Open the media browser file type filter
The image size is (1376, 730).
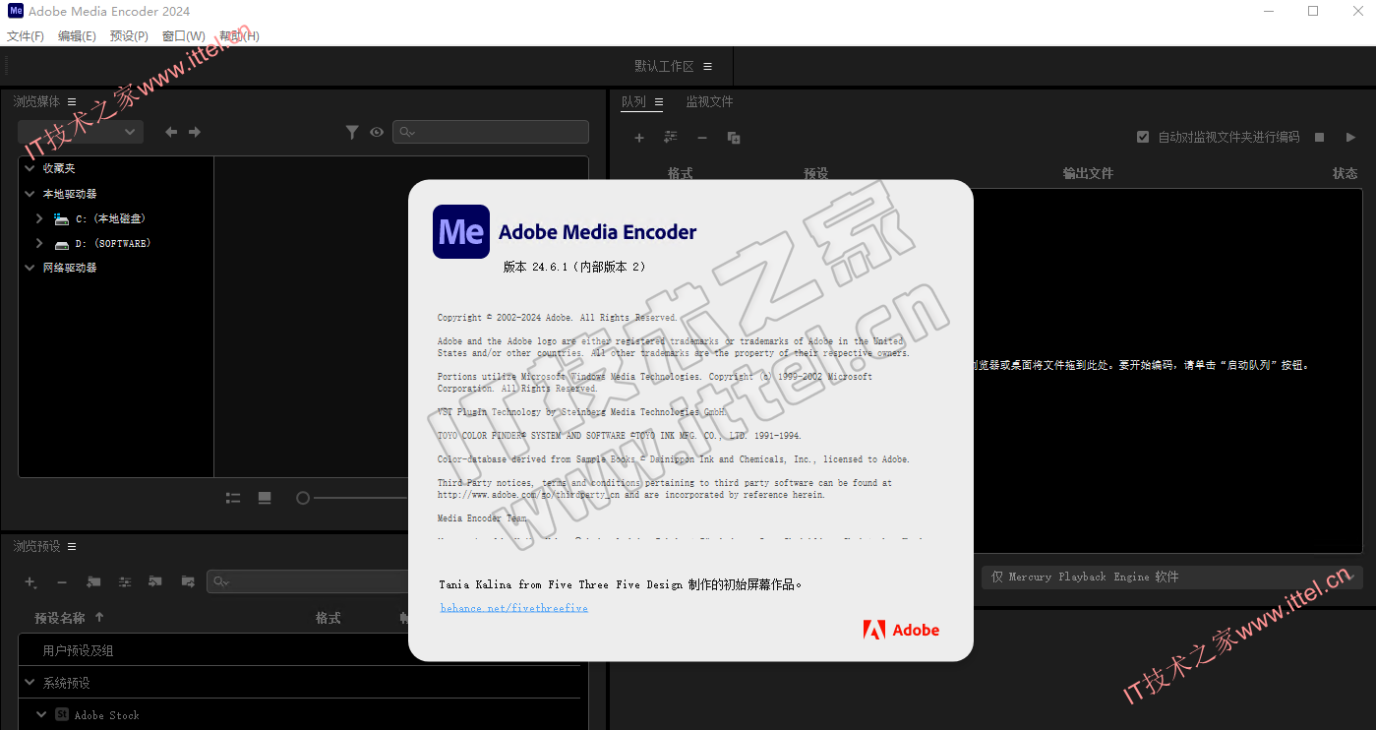tap(352, 132)
